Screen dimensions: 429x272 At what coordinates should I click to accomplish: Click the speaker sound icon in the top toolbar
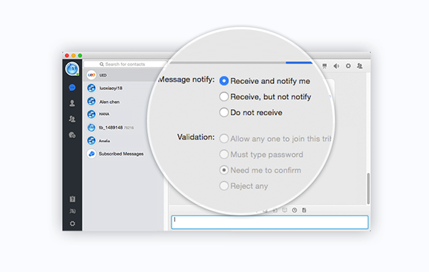336,66
